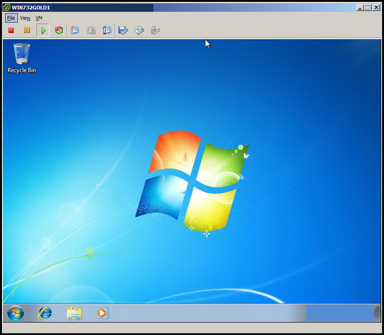Open Snapshot Manager toolbar icon

click(x=107, y=30)
